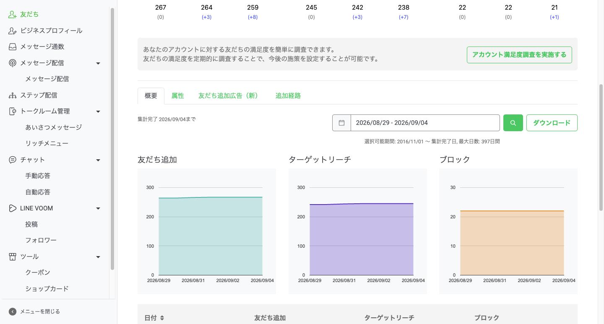Viewport: 604px width, 324px height.
Task: Open the calendar icon beside date range
Action: [x=341, y=123]
